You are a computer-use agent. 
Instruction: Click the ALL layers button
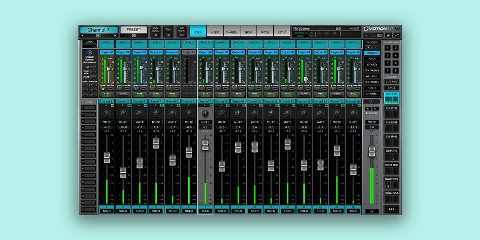click(x=392, y=209)
